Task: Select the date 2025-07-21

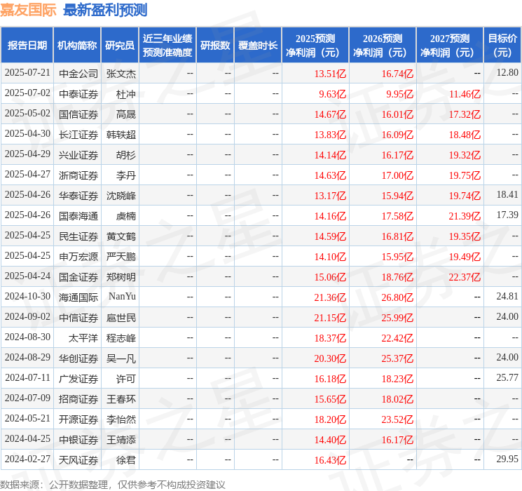Action: (x=27, y=73)
